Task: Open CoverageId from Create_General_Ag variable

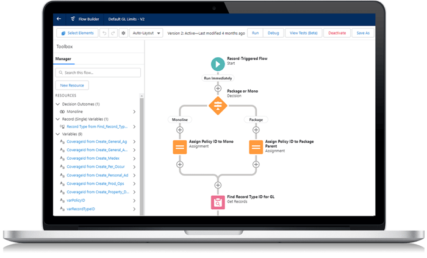Action: point(96,142)
